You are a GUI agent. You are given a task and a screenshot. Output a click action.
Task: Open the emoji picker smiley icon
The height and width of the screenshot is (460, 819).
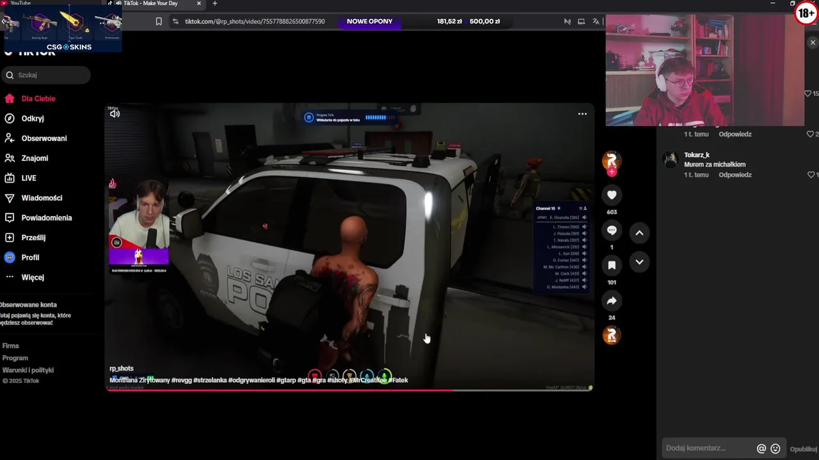[775, 449]
